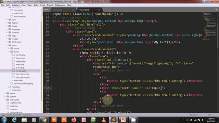Switch to Sublime Text taskbar icon
Image resolution: width=219 pixels, height=123 pixels.
click(x=113, y=120)
